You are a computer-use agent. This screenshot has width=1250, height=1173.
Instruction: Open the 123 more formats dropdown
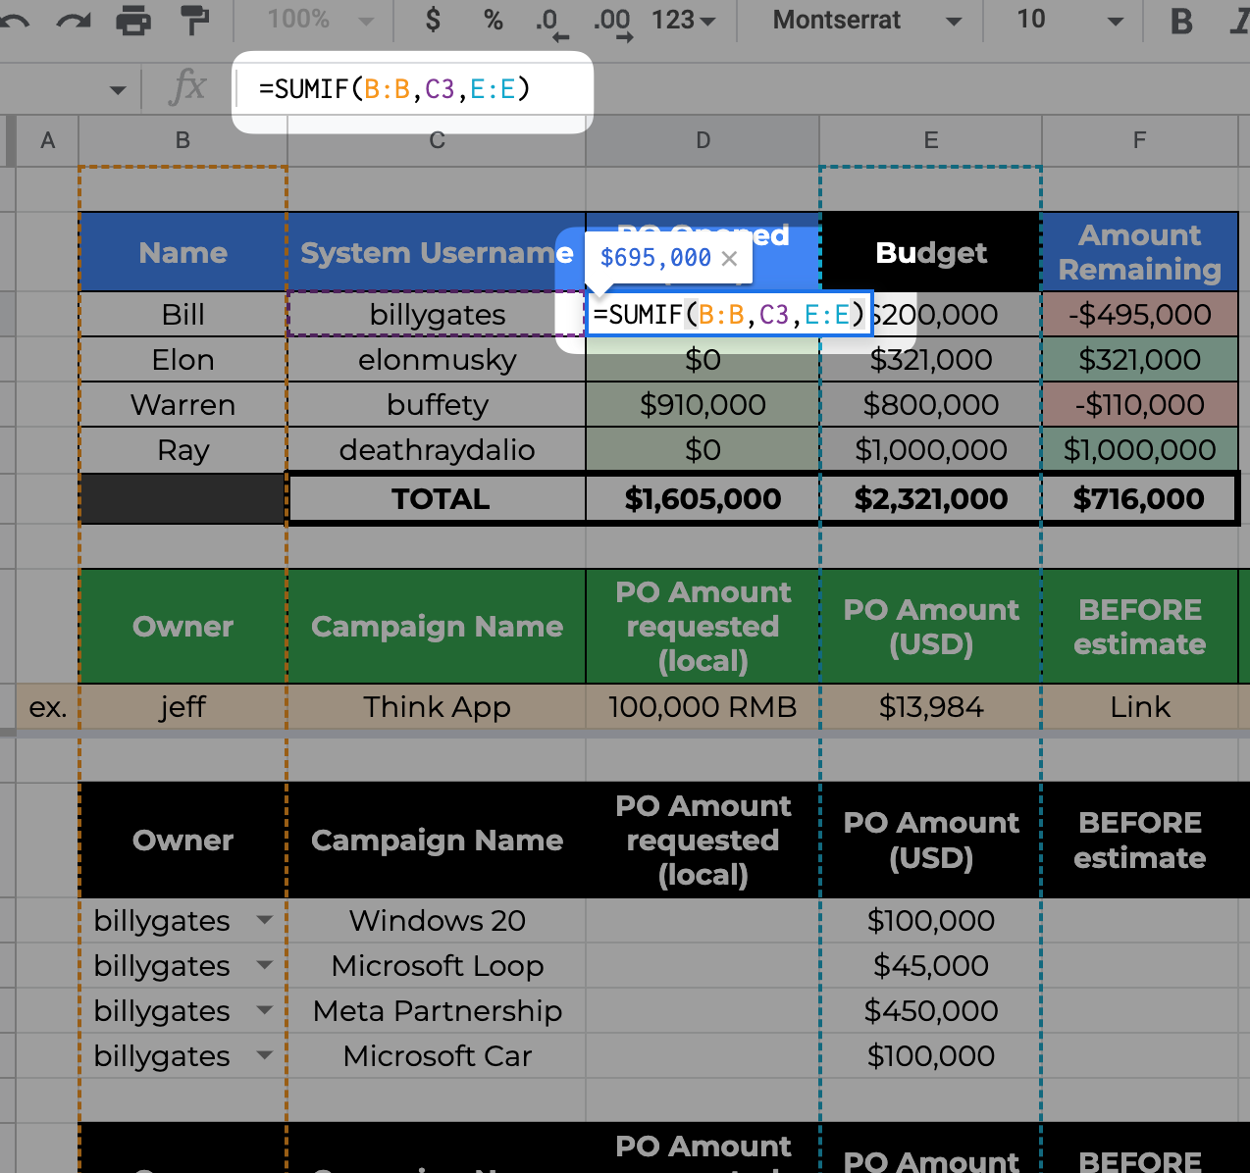click(684, 20)
